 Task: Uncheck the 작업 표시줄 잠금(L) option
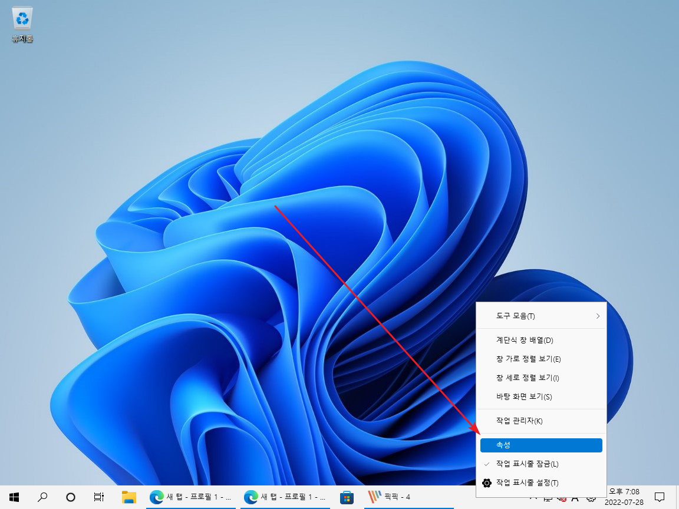pos(541,464)
